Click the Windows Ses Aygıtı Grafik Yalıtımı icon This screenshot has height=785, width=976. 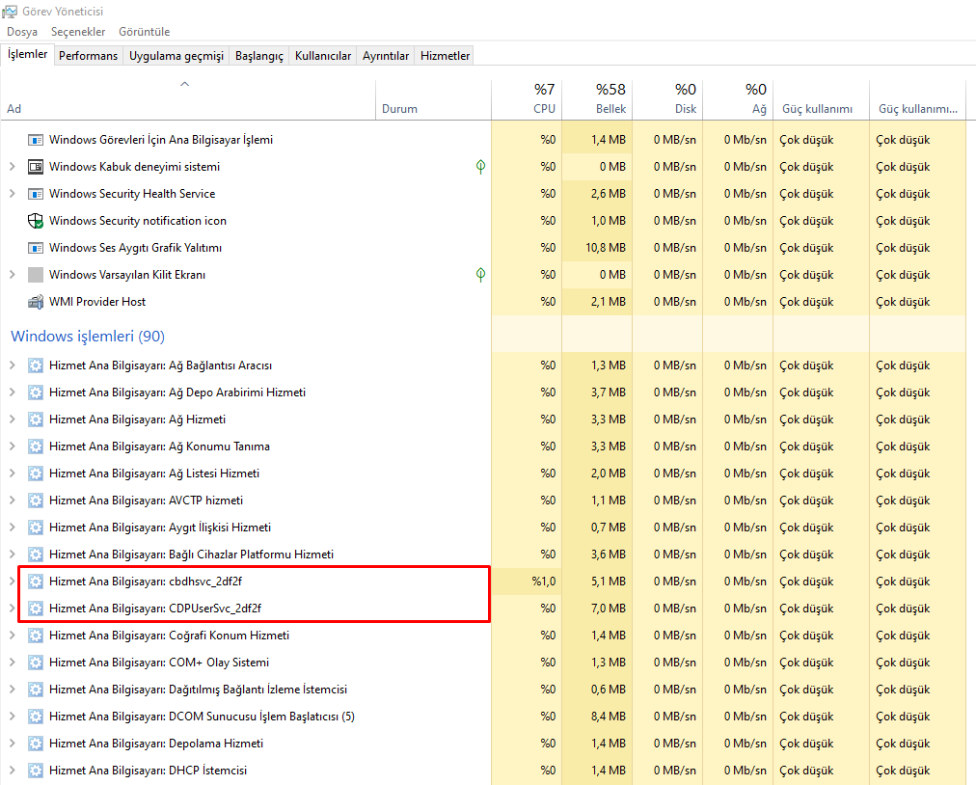[x=36, y=248]
